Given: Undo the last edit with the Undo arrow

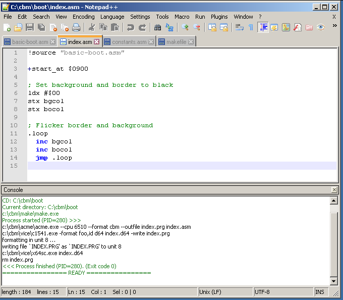Looking at the screenshot, I should [x=131, y=28].
